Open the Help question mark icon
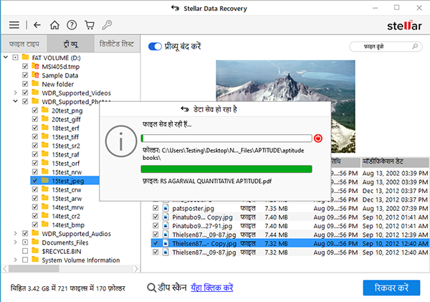 (x=72, y=25)
